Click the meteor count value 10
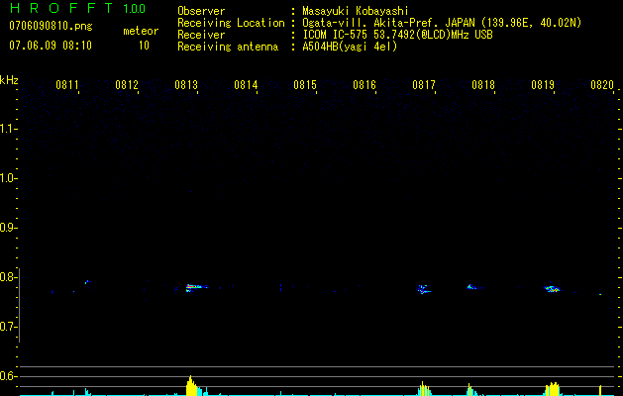 (x=144, y=46)
